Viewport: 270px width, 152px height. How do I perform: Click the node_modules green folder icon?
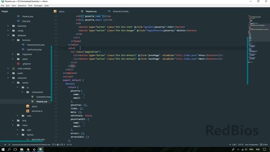(x=13, y=68)
